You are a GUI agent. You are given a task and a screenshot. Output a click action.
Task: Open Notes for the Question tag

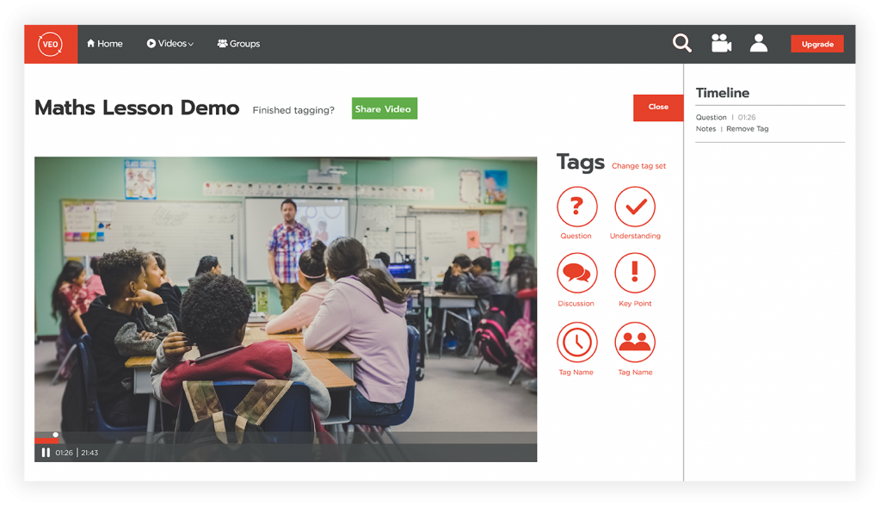coord(705,129)
